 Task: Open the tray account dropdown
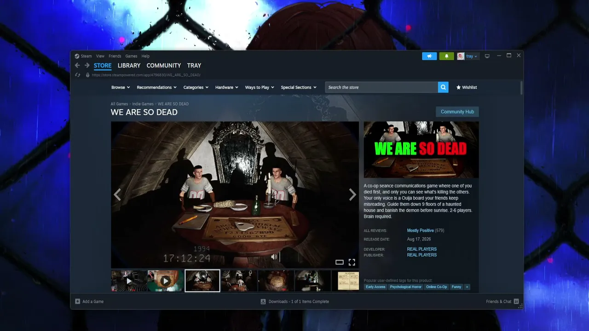[x=472, y=56]
